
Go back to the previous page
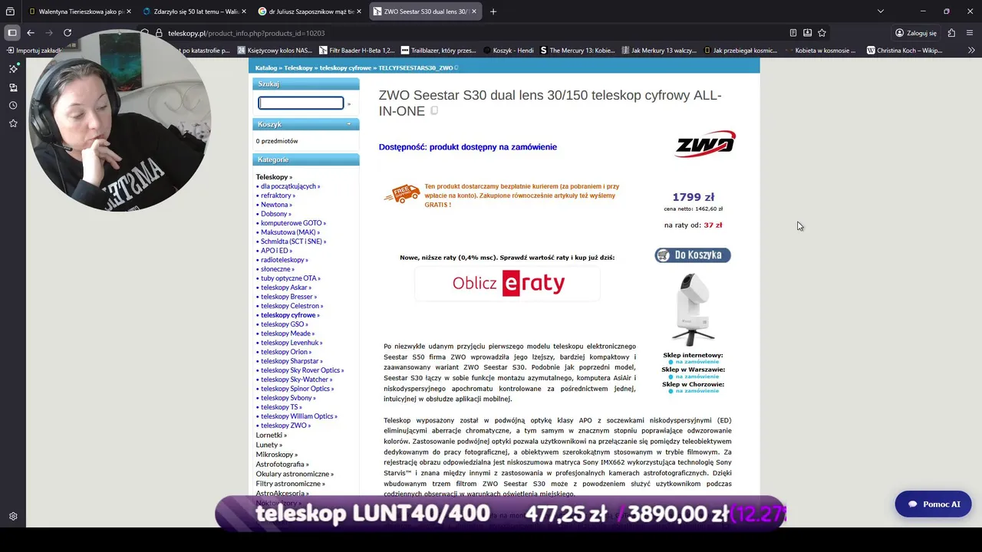click(31, 33)
